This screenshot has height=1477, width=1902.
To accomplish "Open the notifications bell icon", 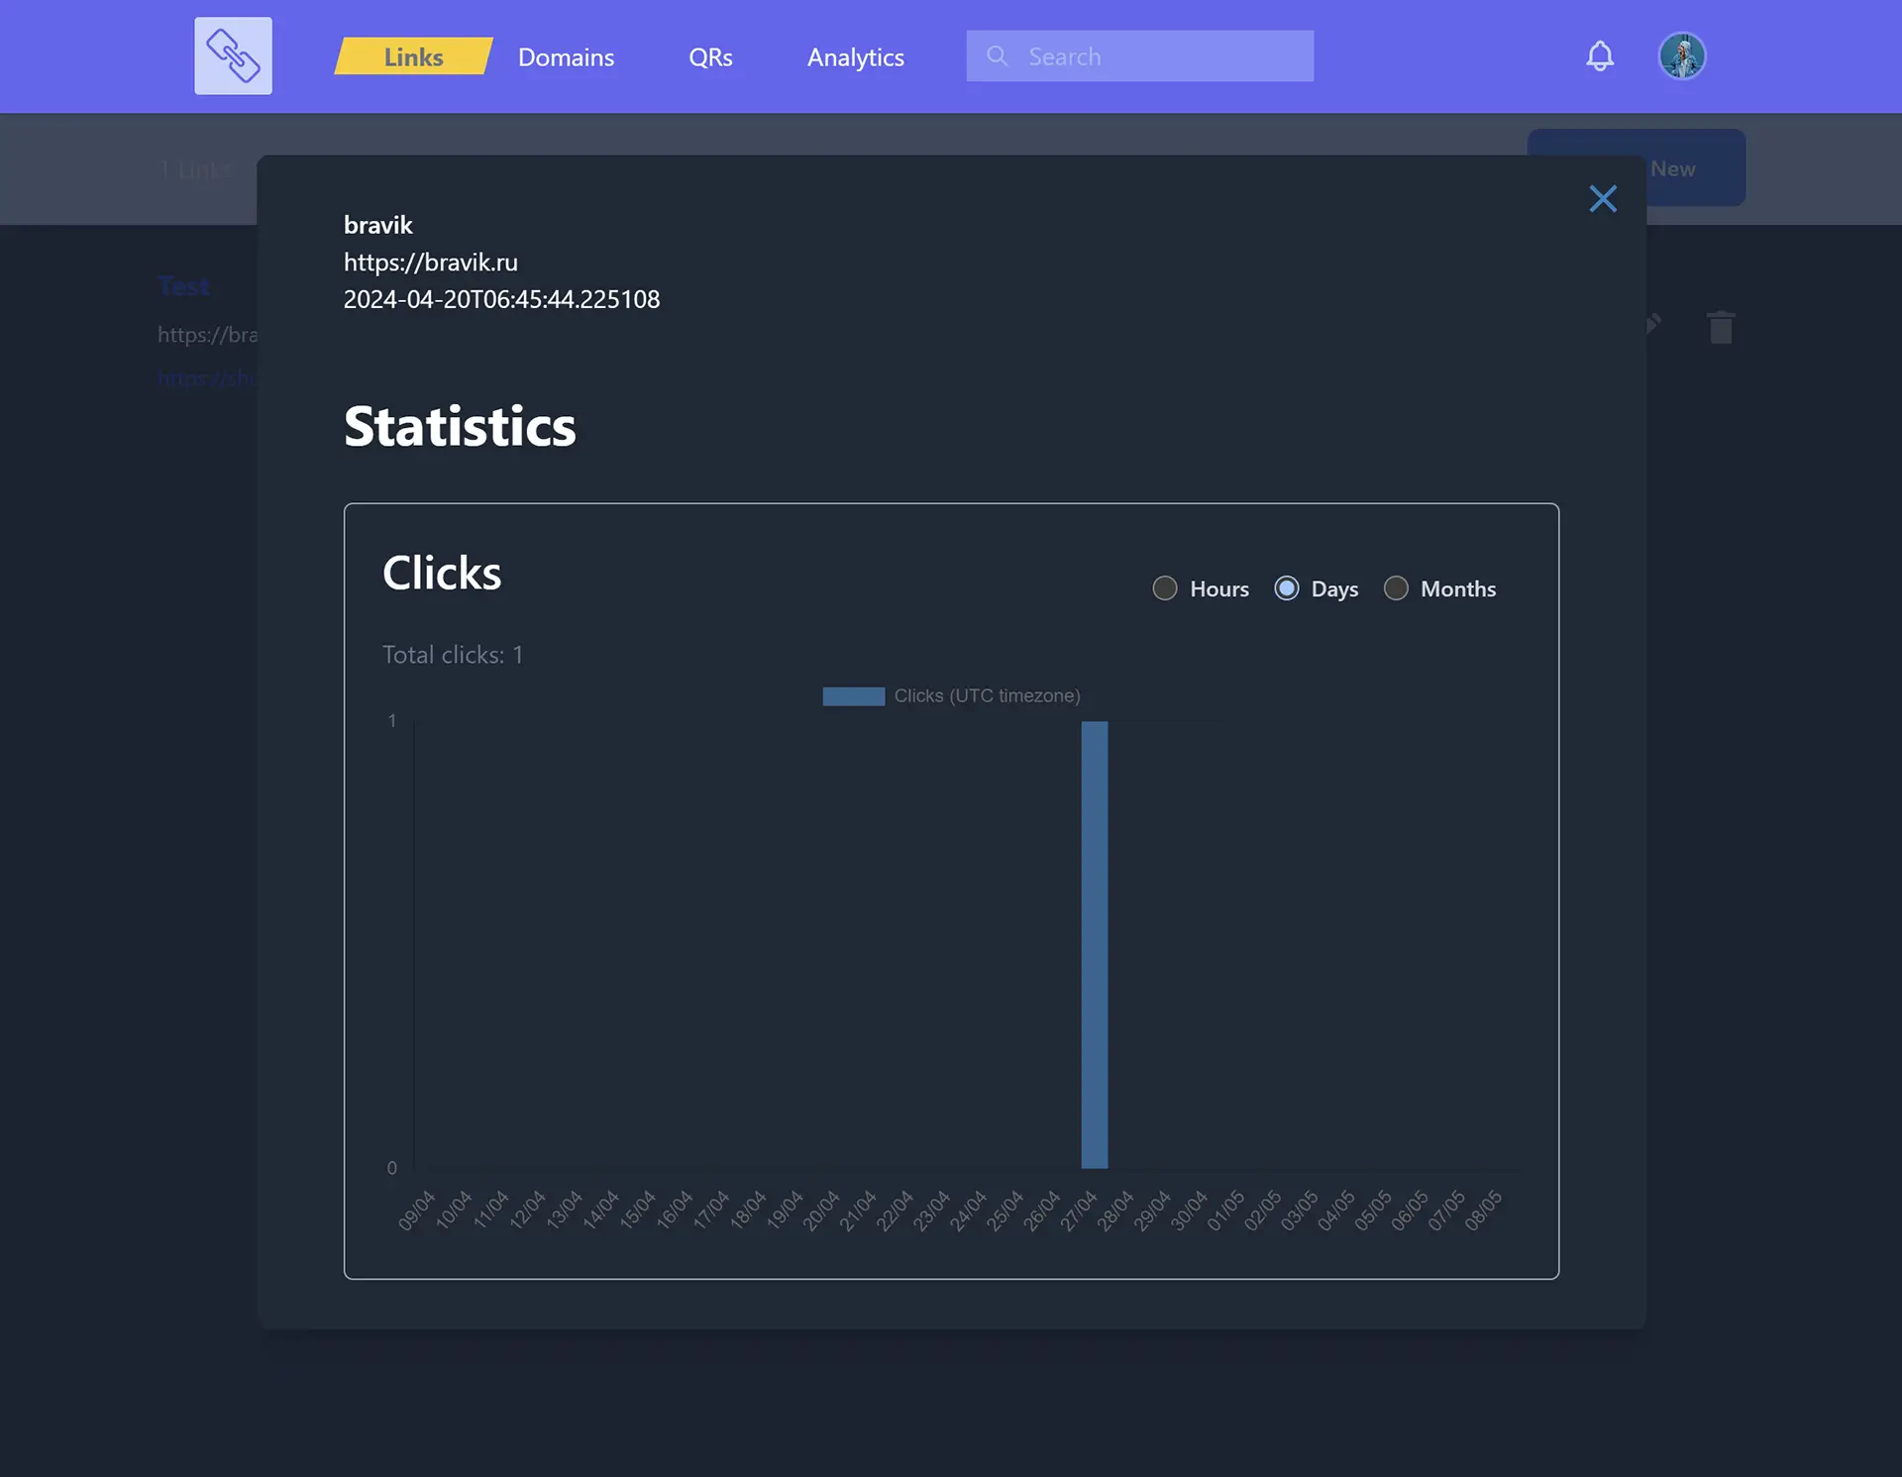I will [x=1600, y=55].
